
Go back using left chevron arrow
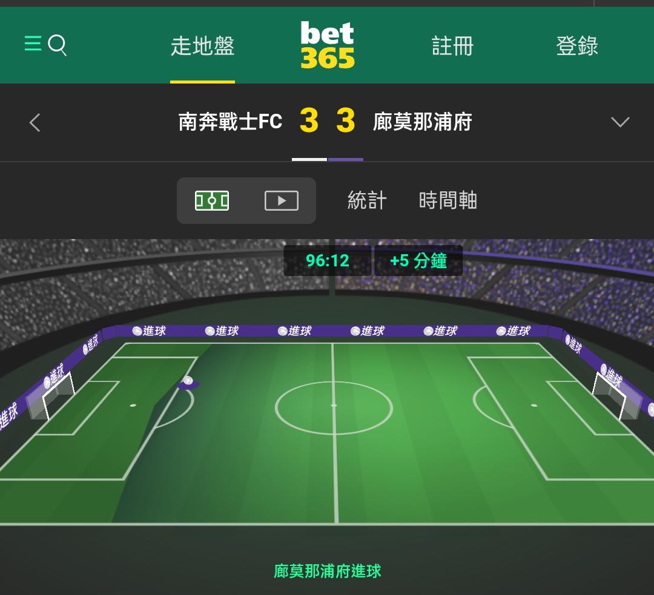coord(35,123)
